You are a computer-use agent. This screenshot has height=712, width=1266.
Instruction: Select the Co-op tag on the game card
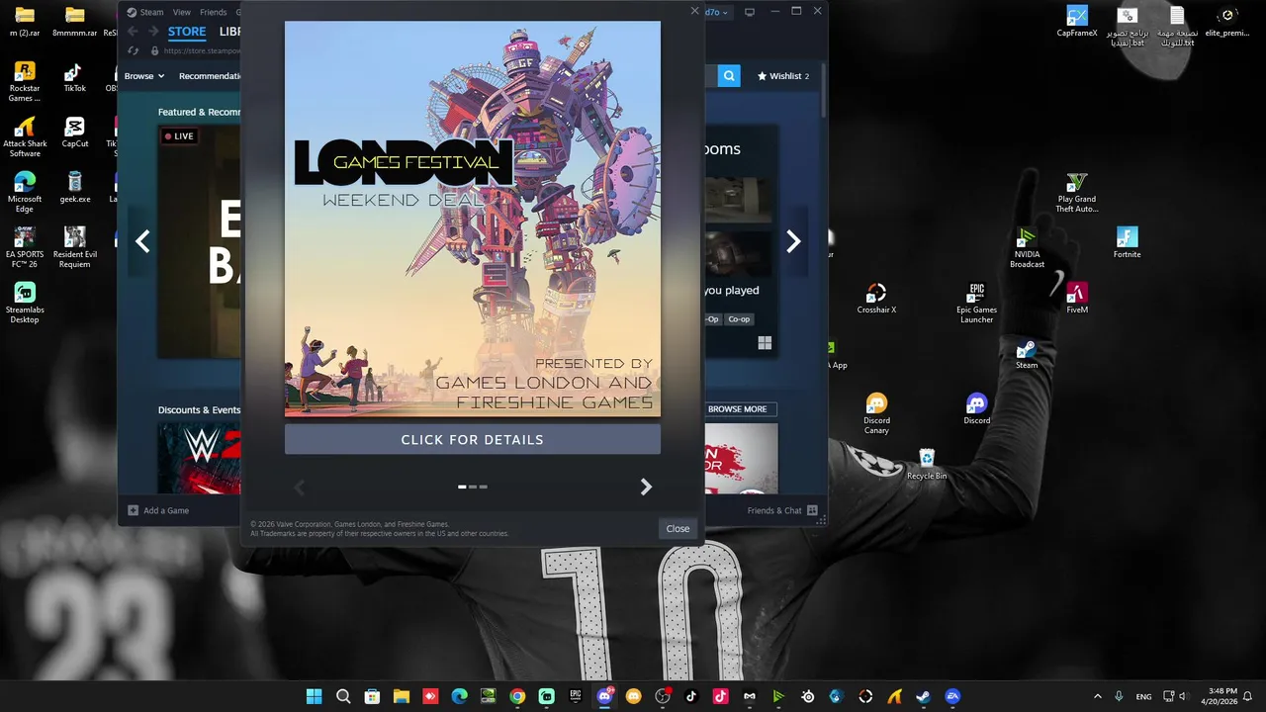coord(739,318)
